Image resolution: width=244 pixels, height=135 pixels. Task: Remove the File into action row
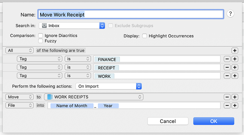coord(227,105)
